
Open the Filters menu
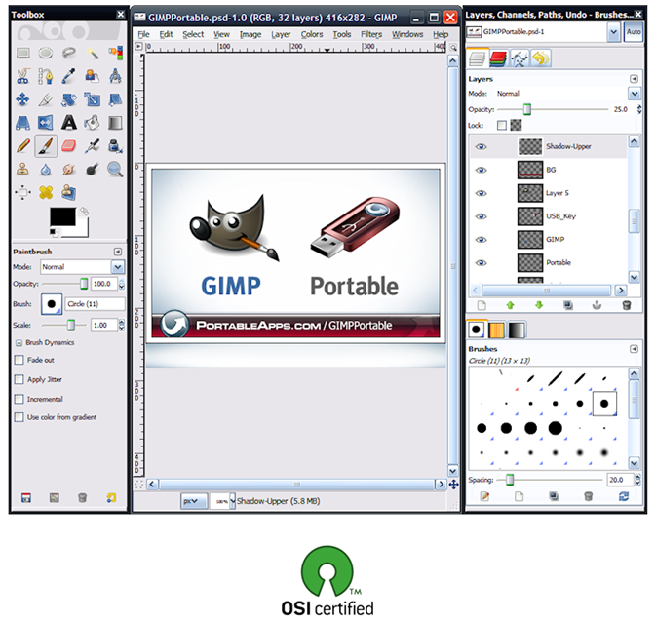[371, 34]
